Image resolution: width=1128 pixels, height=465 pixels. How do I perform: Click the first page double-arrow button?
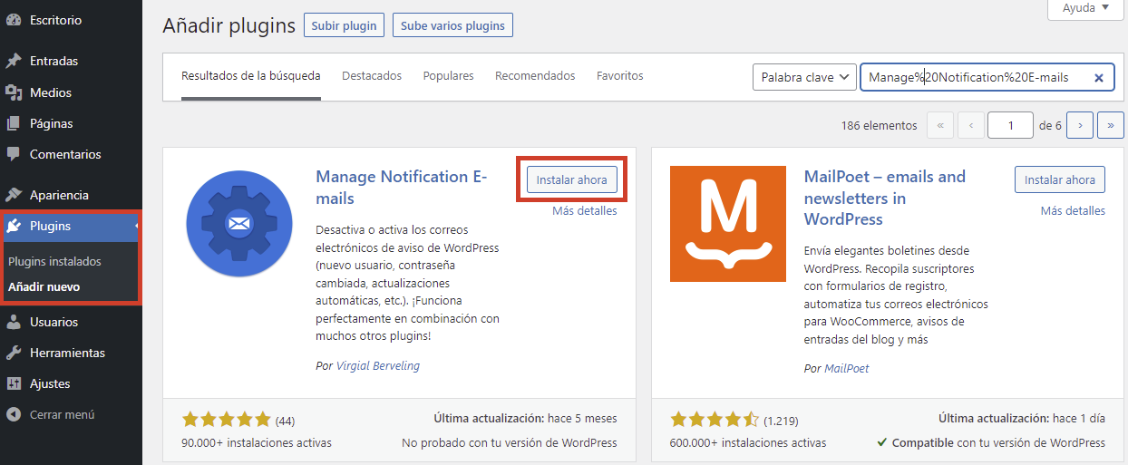(940, 126)
